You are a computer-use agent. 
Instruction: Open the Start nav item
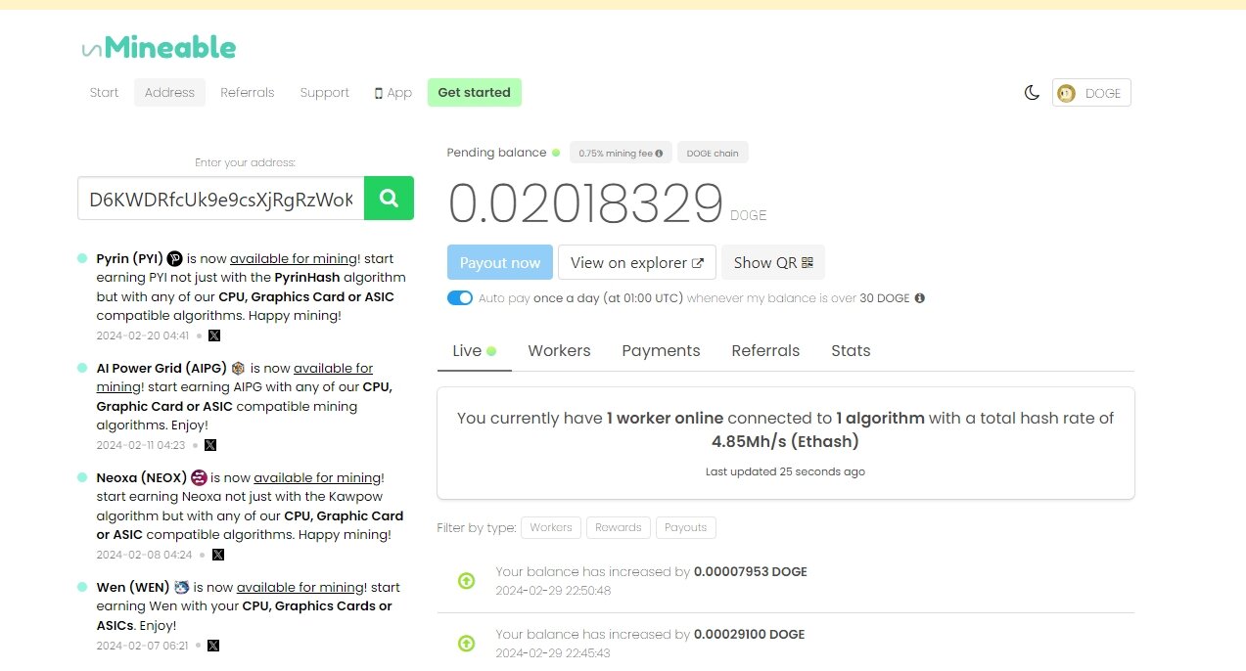click(x=104, y=93)
